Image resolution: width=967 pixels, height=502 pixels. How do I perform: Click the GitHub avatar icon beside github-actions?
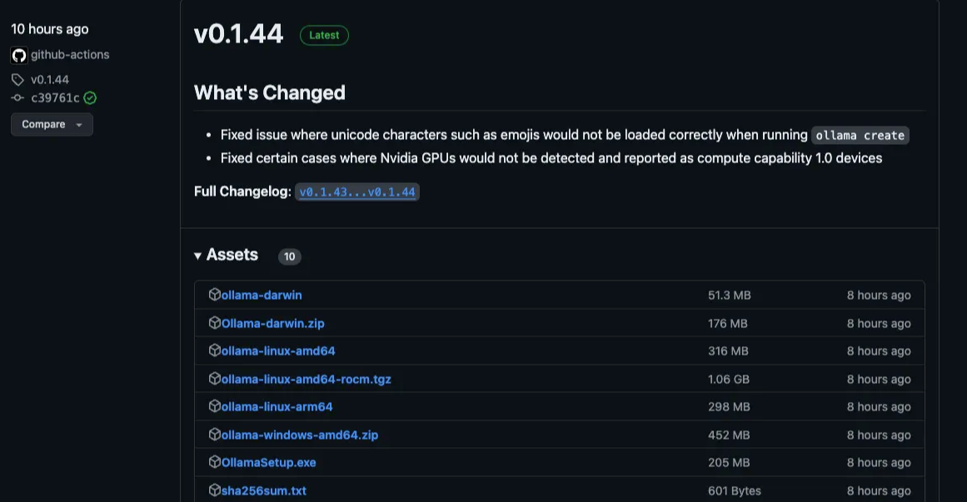[19, 56]
